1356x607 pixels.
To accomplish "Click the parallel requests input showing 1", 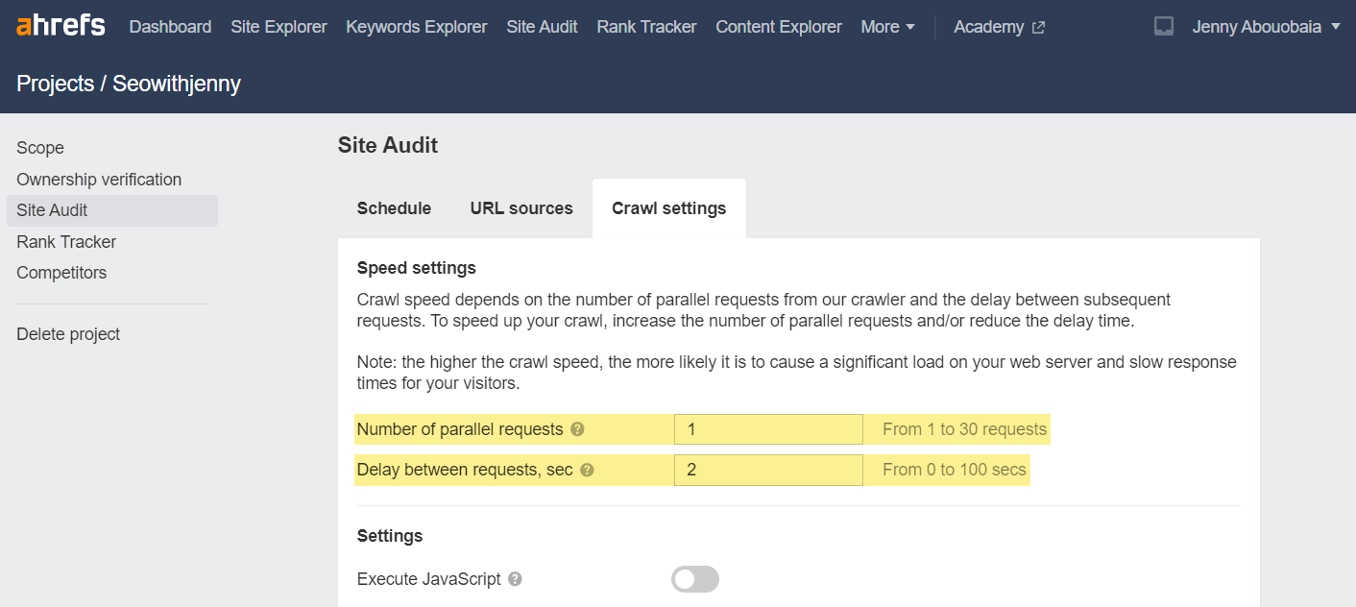I will coord(767,429).
